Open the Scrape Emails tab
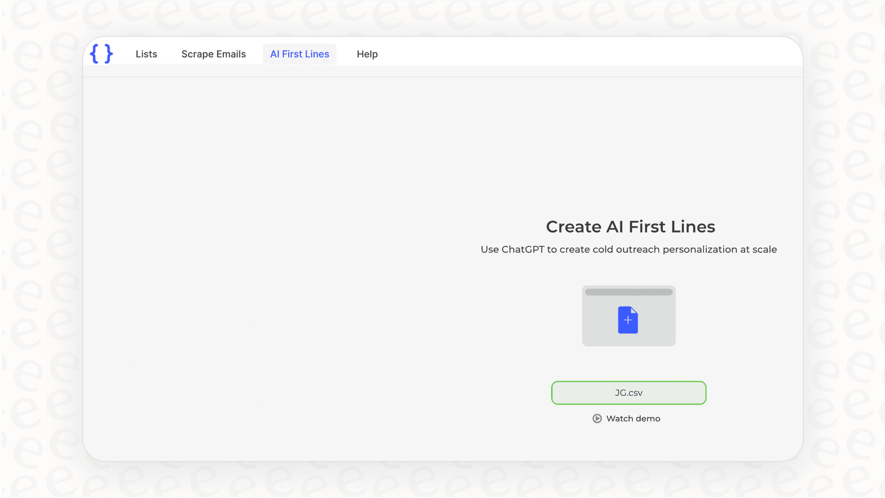The width and height of the screenshot is (885, 498). click(x=213, y=54)
